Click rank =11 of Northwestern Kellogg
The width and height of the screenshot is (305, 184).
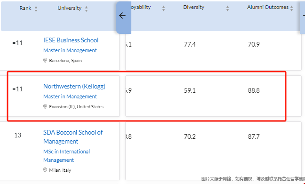pyautogui.click(x=17, y=89)
